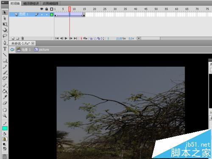Select the Subselection tool
212x159 pixels.
(x=5, y=18)
